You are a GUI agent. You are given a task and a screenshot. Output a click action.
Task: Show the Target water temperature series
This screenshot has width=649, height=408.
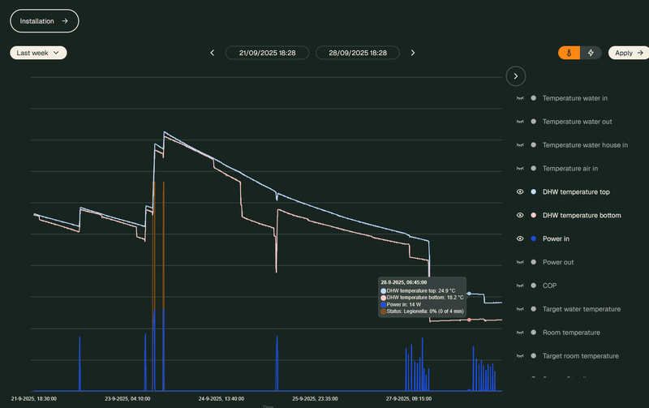520,309
